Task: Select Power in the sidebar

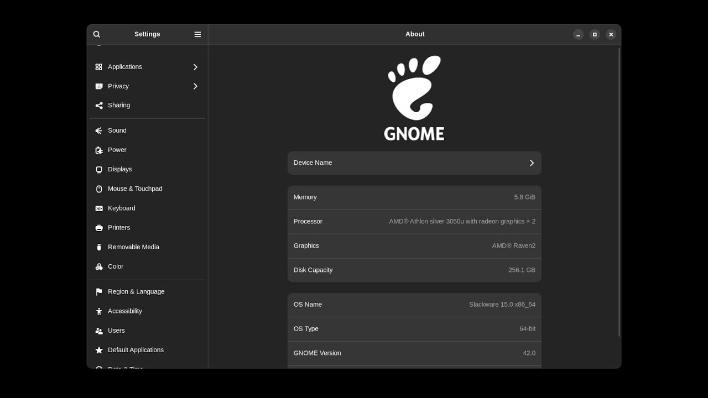Action: (x=147, y=150)
